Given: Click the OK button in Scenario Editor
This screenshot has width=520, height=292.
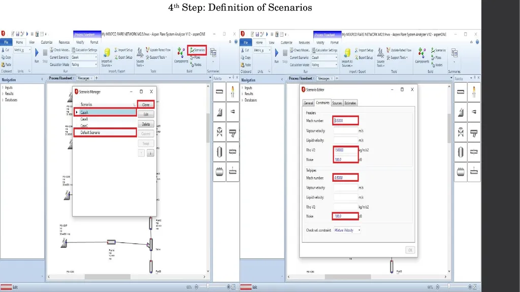Looking at the screenshot, I should pos(410,250).
